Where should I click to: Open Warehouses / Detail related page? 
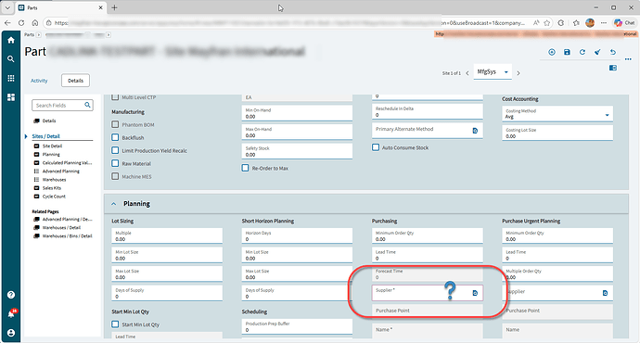61,227
